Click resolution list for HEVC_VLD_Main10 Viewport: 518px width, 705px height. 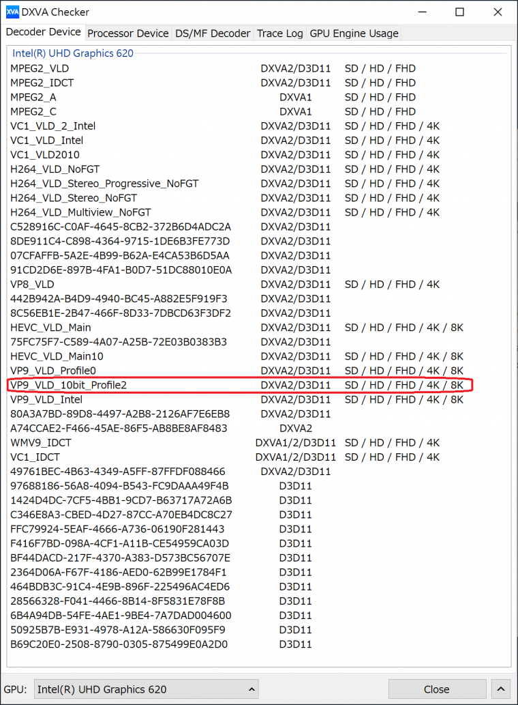404,356
